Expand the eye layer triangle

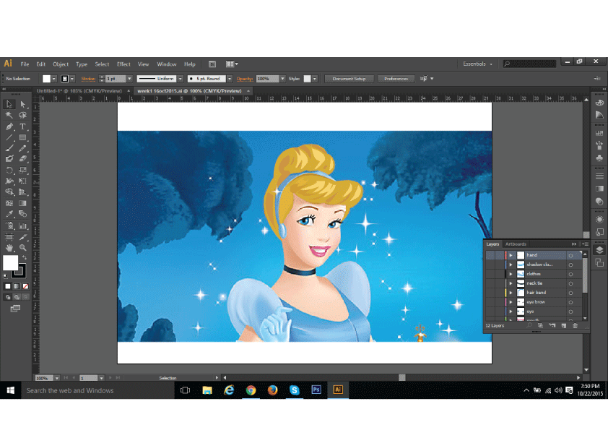tap(511, 311)
